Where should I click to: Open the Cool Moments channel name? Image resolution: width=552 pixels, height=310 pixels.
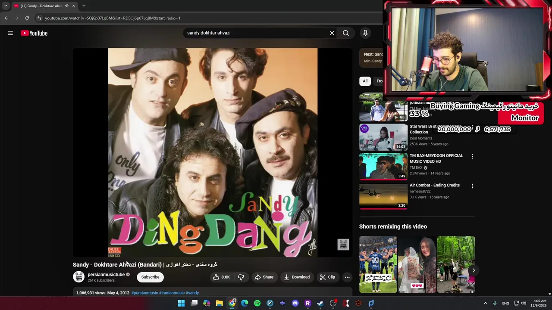tap(421, 138)
